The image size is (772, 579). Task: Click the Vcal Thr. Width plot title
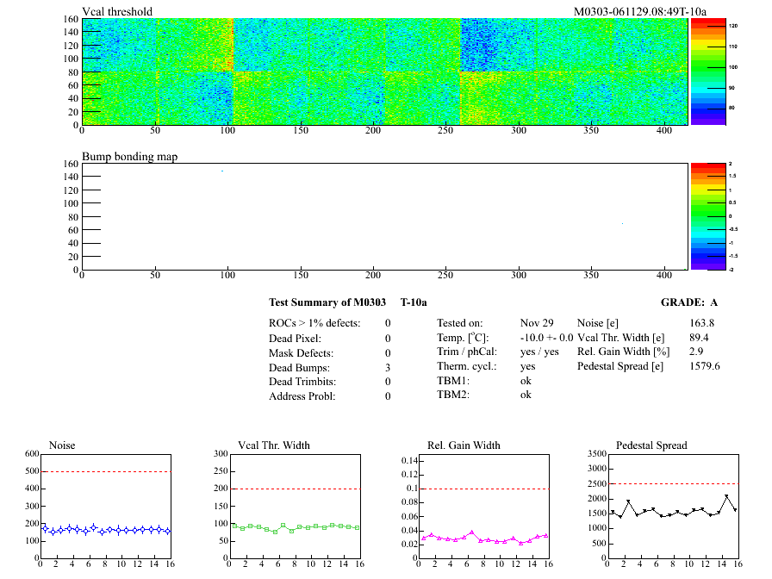click(274, 445)
